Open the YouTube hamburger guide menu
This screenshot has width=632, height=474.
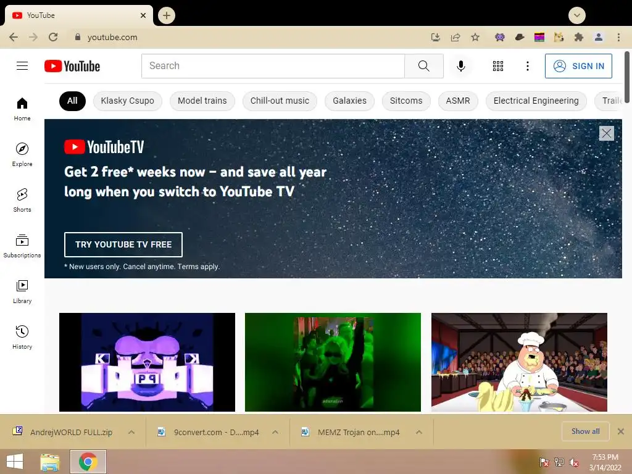22,65
